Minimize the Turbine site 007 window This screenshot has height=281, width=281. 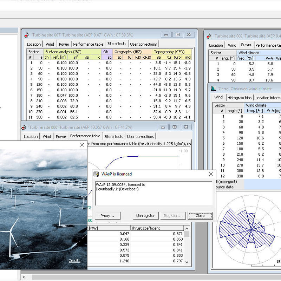(166, 35)
